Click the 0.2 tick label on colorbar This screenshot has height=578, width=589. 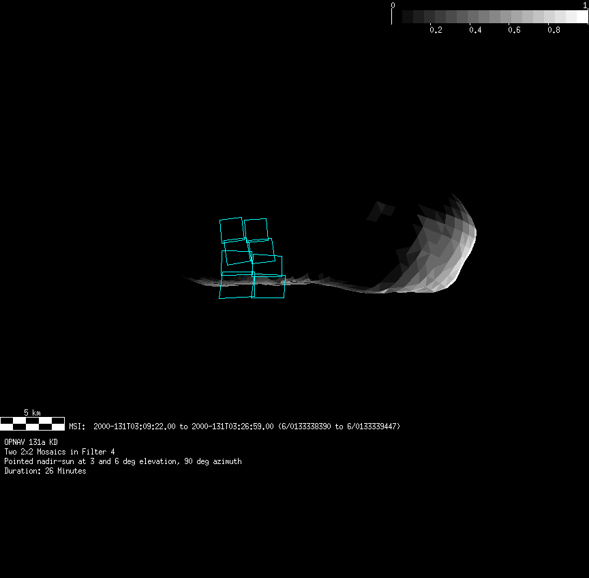click(x=436, y=30)
